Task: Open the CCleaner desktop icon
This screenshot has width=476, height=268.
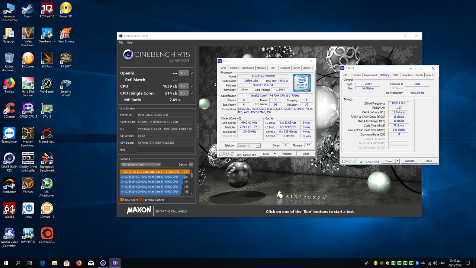Action: (9, 110)
